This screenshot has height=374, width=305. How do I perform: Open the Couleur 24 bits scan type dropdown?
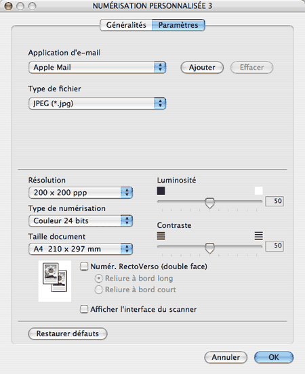81,221
